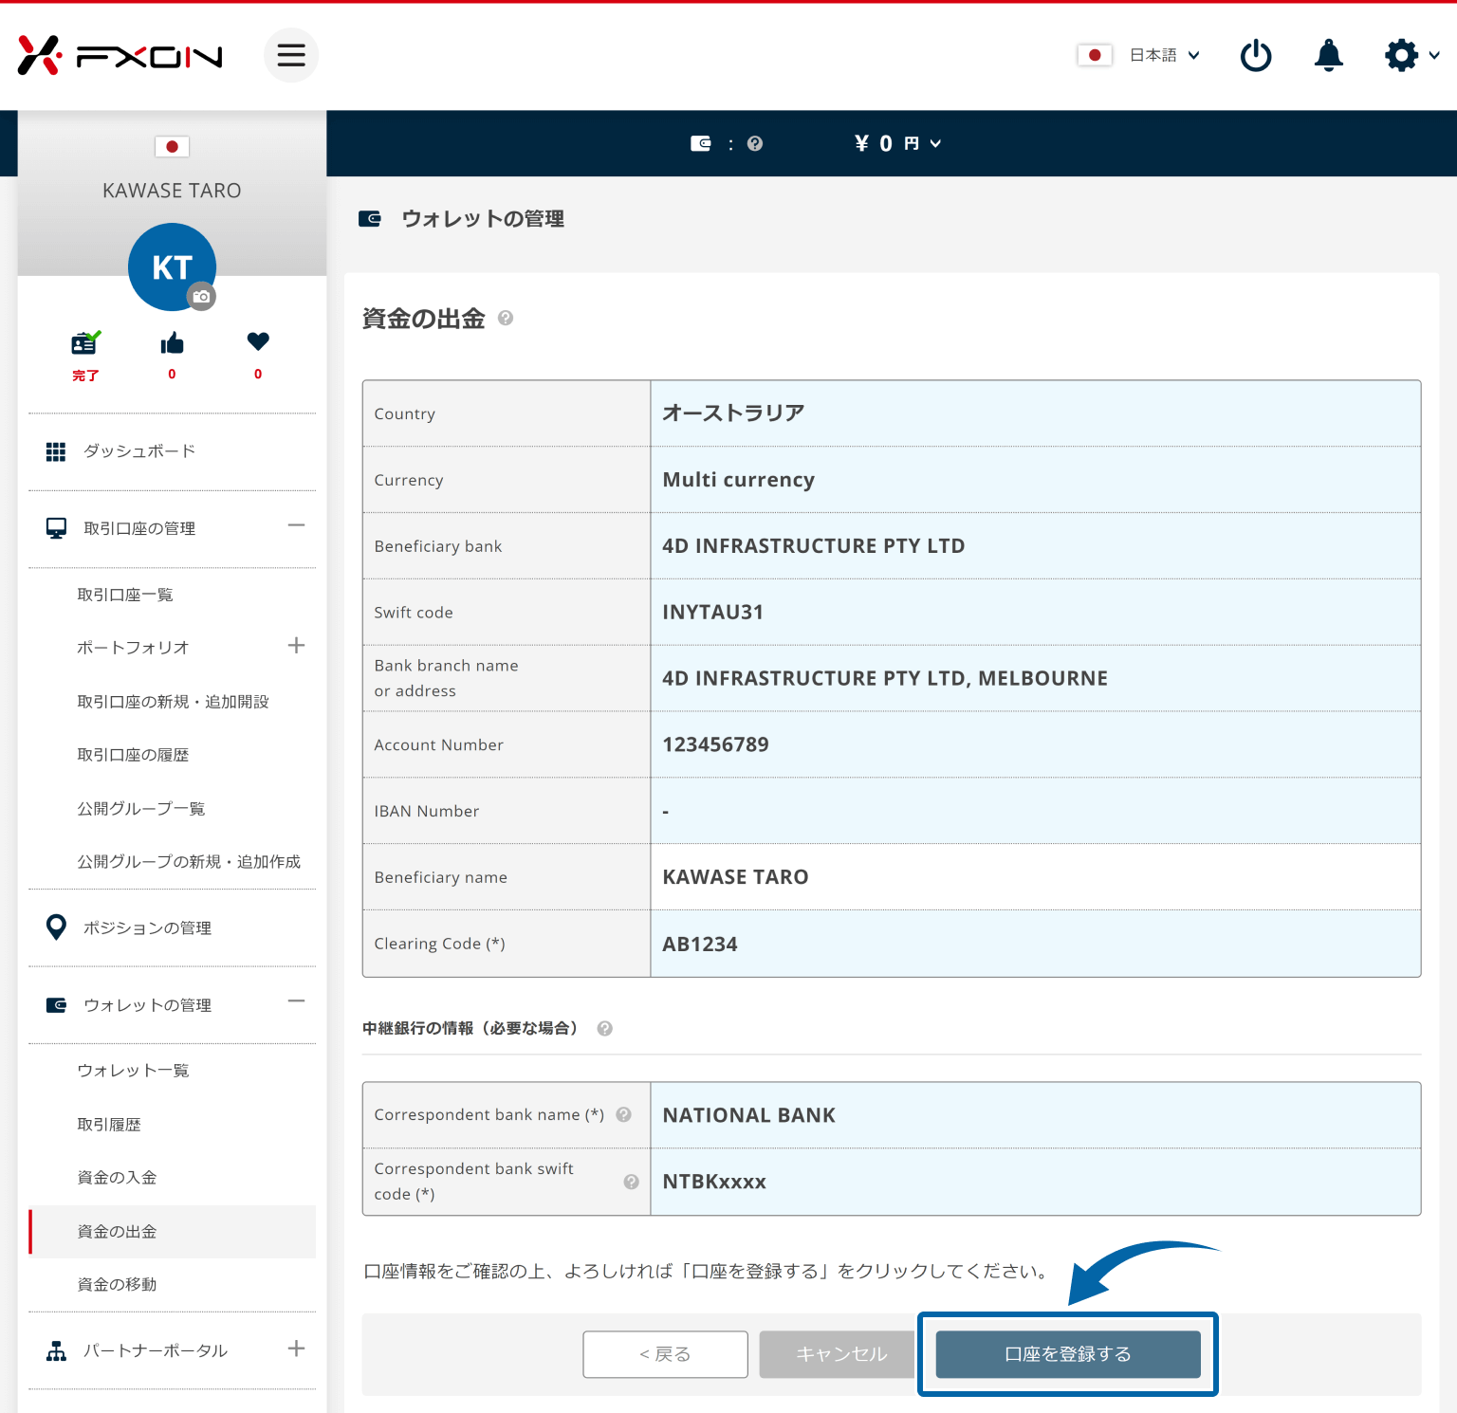The width and height of the screenshot is (1457, 1413).
Task: Click the Account Number value 123456789
Action: click(715, 744)
